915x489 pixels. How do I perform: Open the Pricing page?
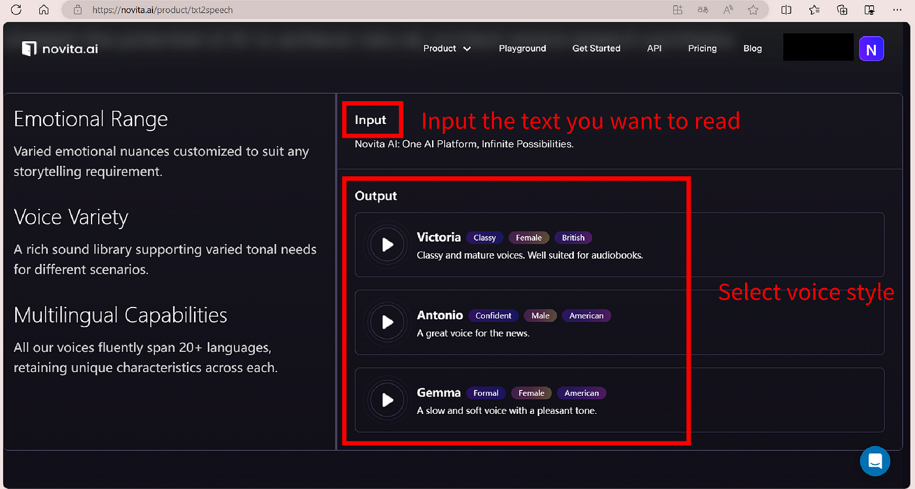click(x=703, y=48)
